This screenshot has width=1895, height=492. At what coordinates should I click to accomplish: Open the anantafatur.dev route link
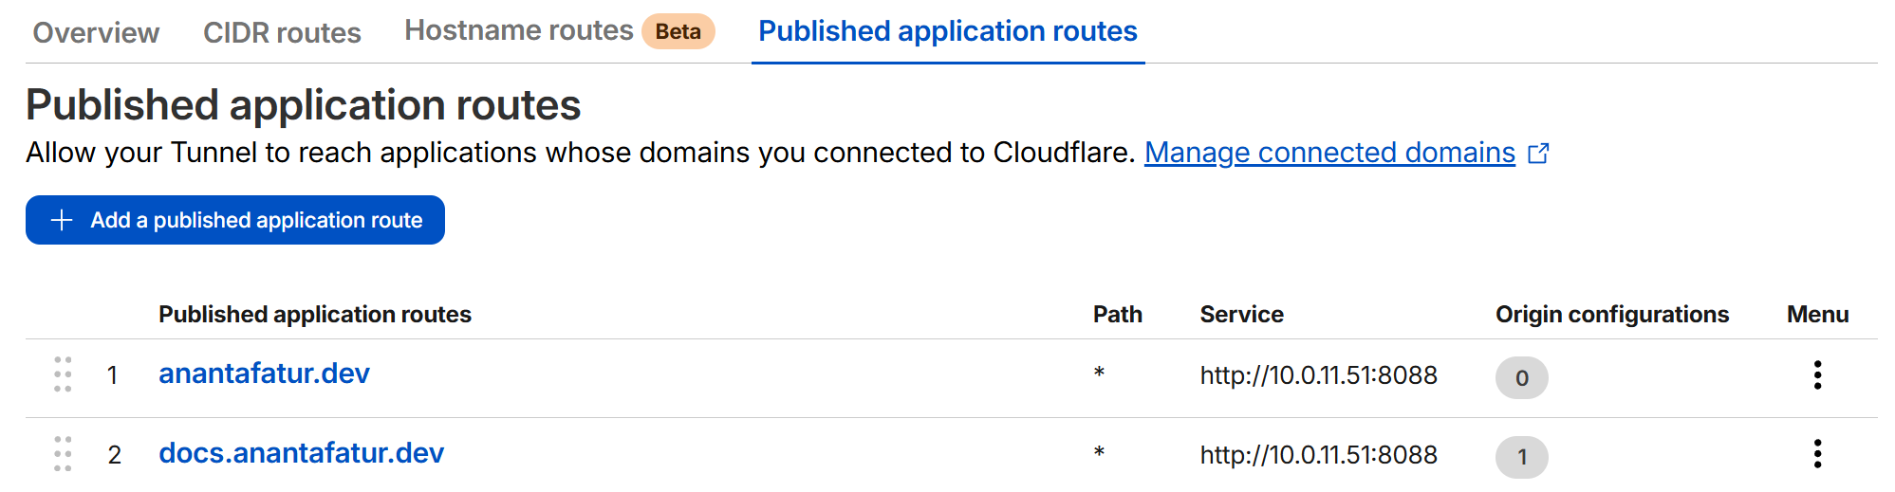[264, 374]
